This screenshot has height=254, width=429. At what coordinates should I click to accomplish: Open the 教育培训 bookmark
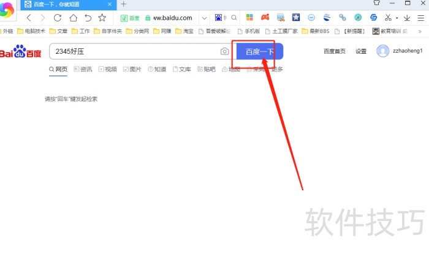[390, 31]
